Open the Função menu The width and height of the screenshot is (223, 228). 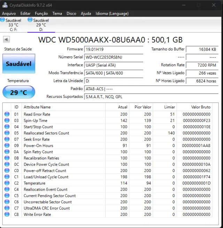pyautogui.click(x=41, y=14)
